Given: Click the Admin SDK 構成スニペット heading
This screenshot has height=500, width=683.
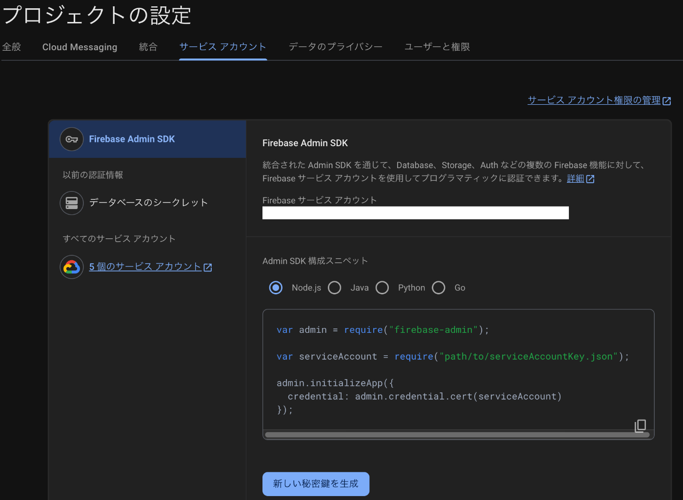Looking at the screenshot, I should (x=315, y=261).
